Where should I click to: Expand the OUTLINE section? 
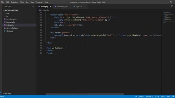tap(8, 94)
